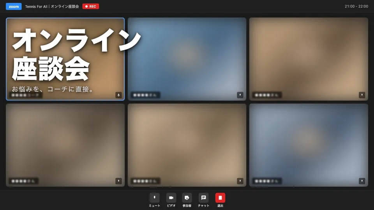Image resolution: width=374 pixels, height=210 pixels.
Task: Click the blue zoom logo
Action: (x=14, y=7)
